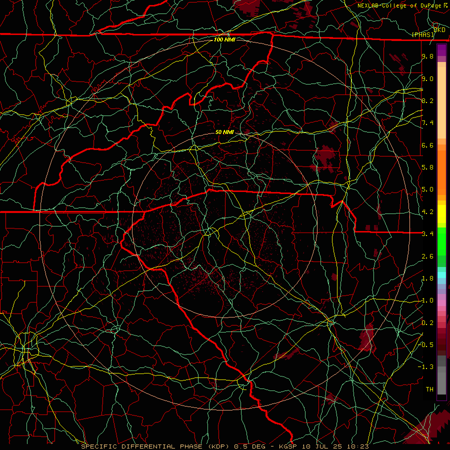450x450 pixels.
Task: Click the 8.2 scale value
Action: point(427,100)
